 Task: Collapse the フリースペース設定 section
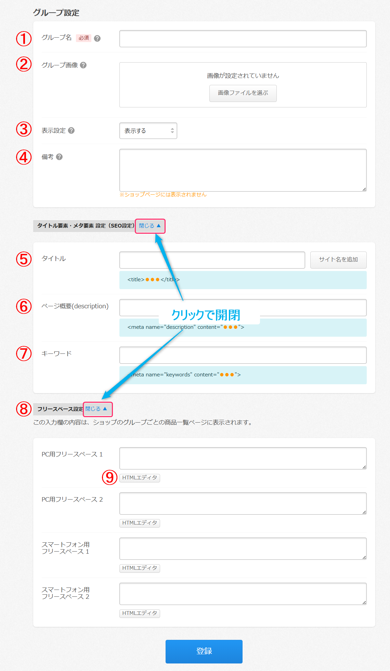point(96,409)
